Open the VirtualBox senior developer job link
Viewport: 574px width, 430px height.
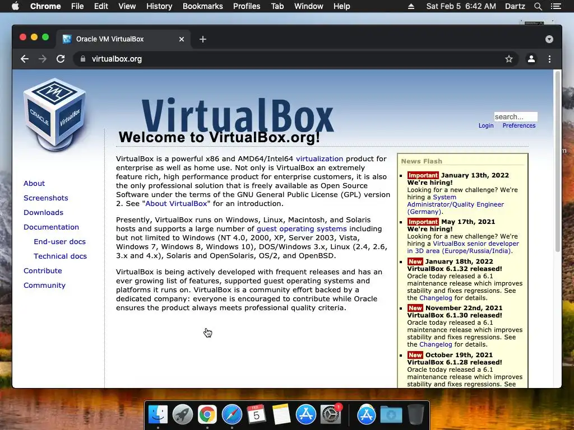coord(463,247)
